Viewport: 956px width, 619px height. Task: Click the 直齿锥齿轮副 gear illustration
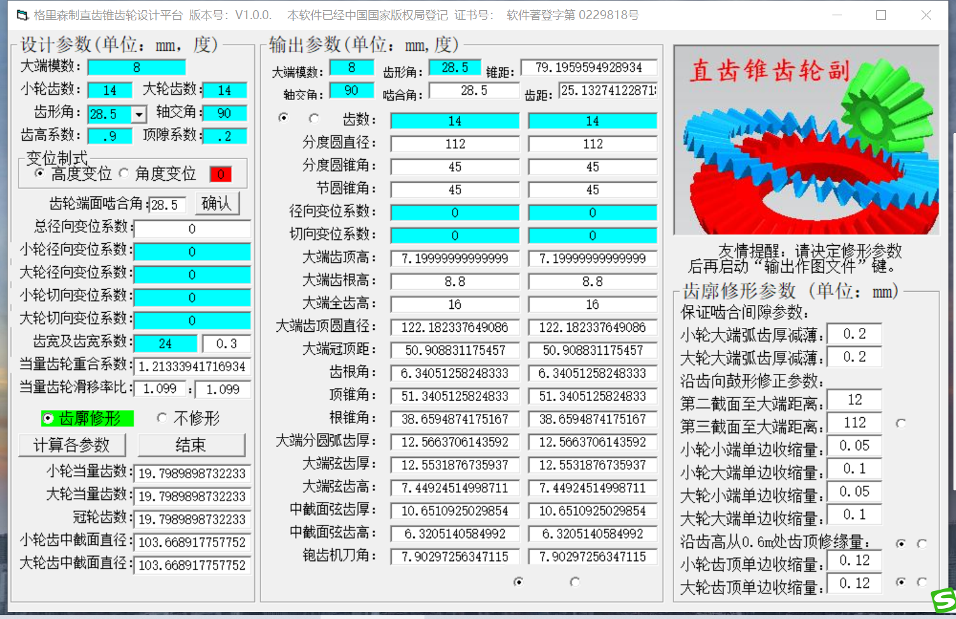(806, 140)
